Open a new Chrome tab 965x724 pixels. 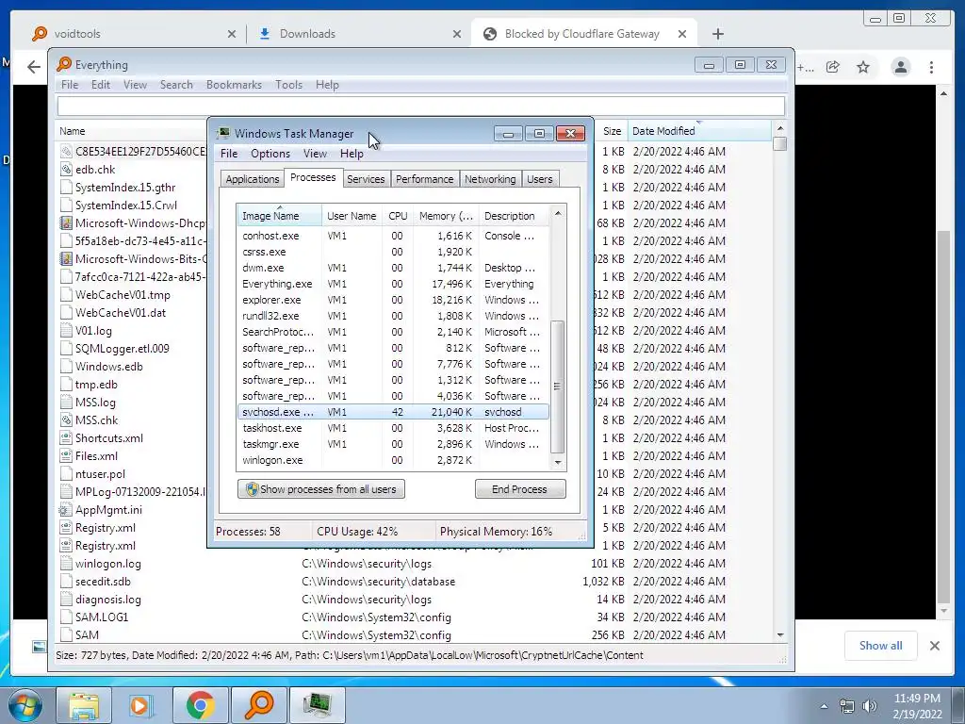click(x=717, y=34)
